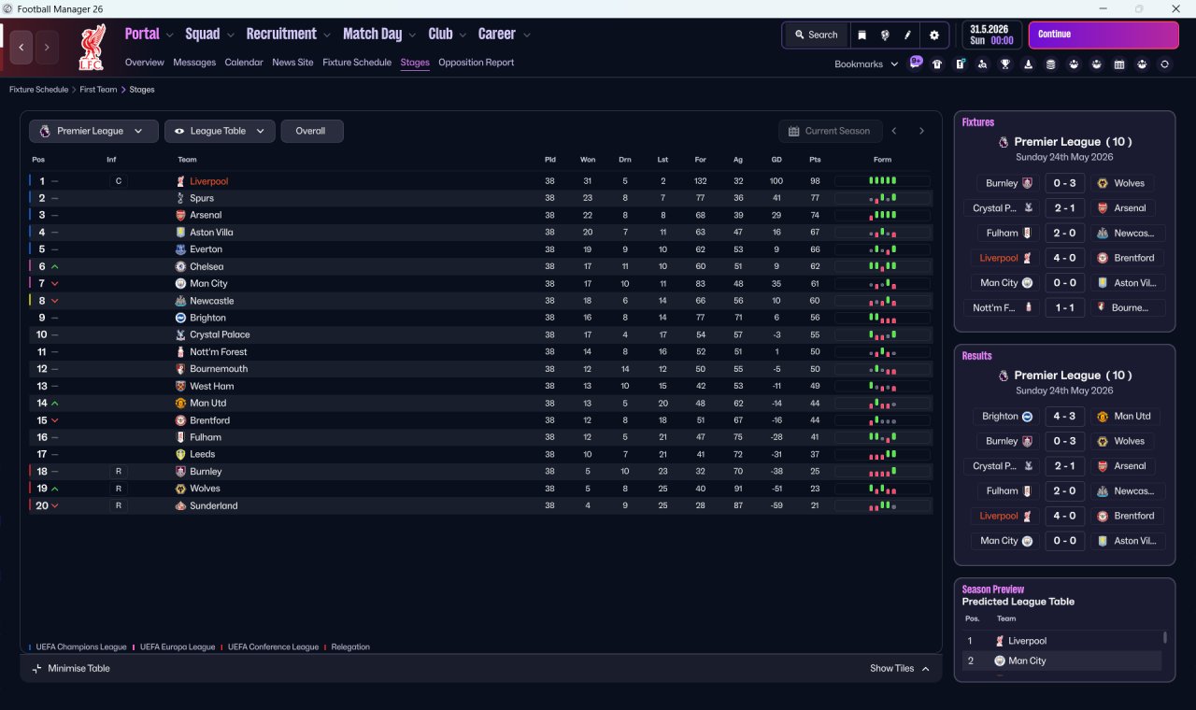The width and height of the screenshot is (1196, 710).
Task: Go forward with the right arrow navigation button
Action: (x=47, y=47)
